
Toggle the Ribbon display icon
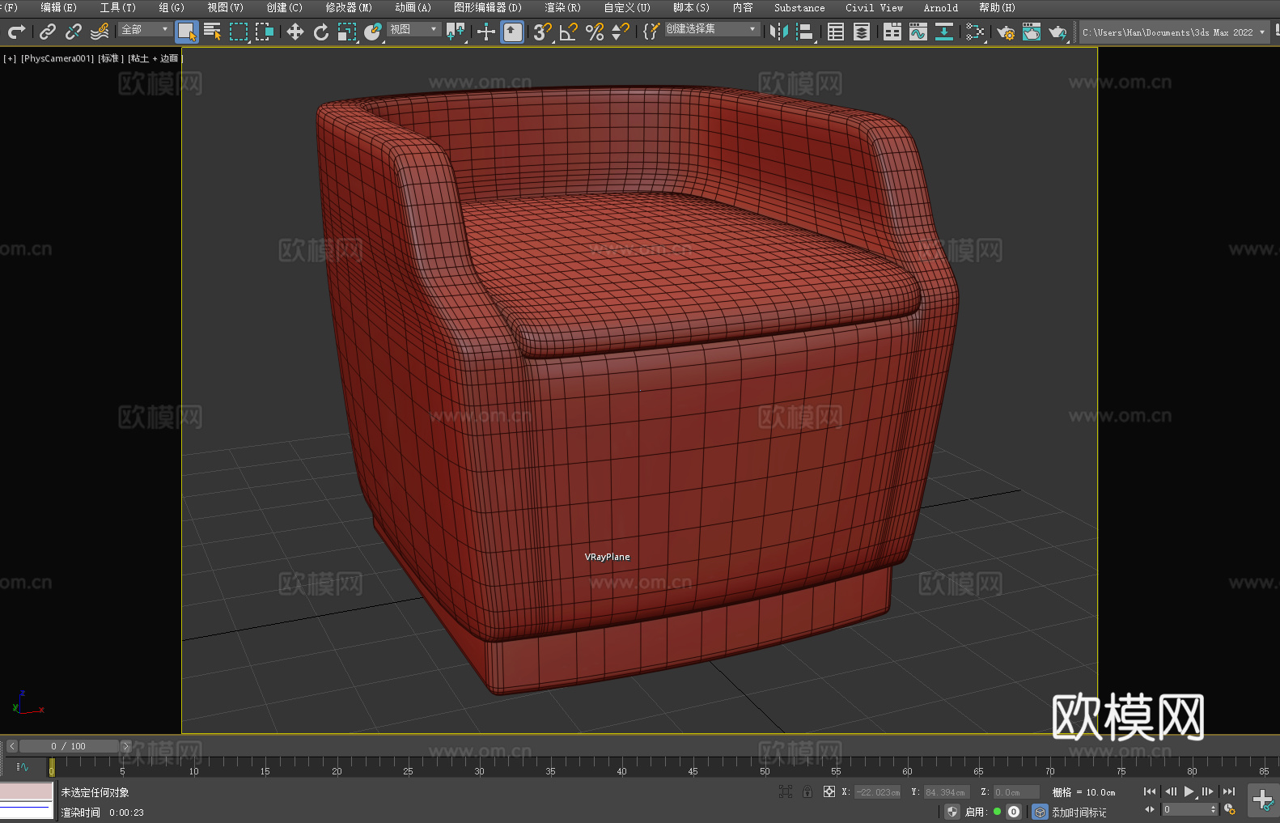892,32
